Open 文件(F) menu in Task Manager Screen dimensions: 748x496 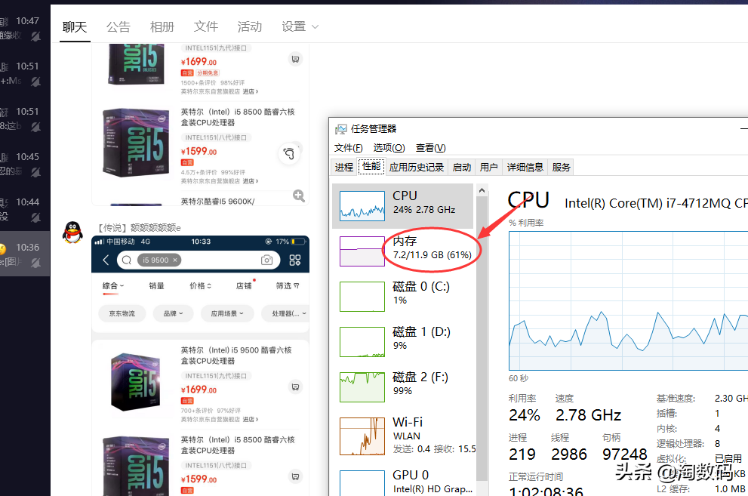[x=348, y=148]
